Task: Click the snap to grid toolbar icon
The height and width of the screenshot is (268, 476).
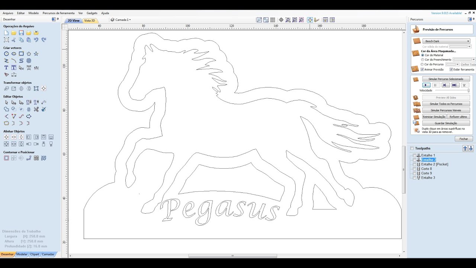Action: click(x=273, y=20)
